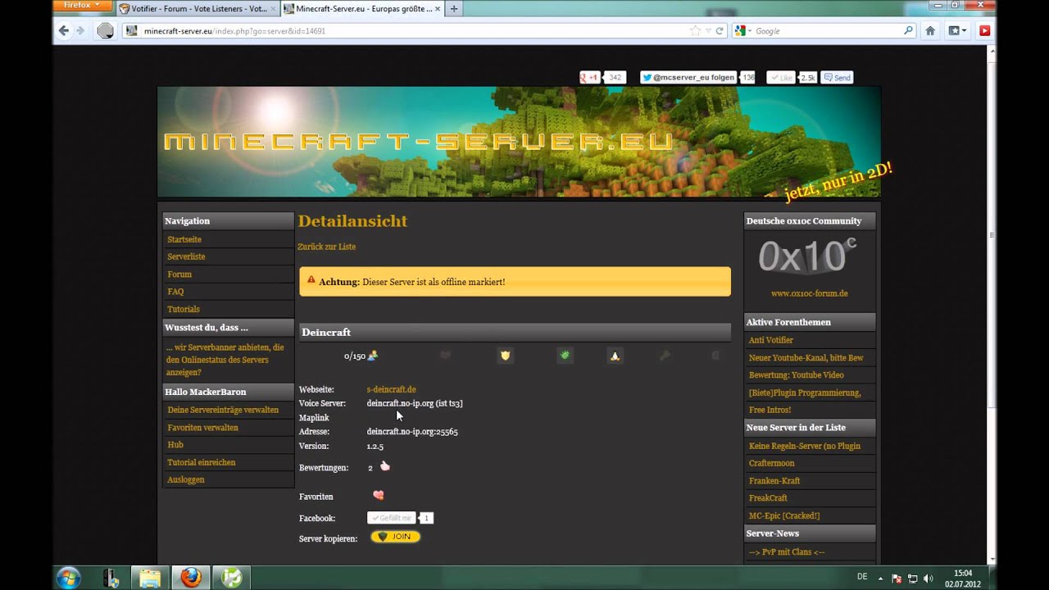1049x590 pixels.
Task: Click the yellow shield server icon
Action: tap(506, 356)
